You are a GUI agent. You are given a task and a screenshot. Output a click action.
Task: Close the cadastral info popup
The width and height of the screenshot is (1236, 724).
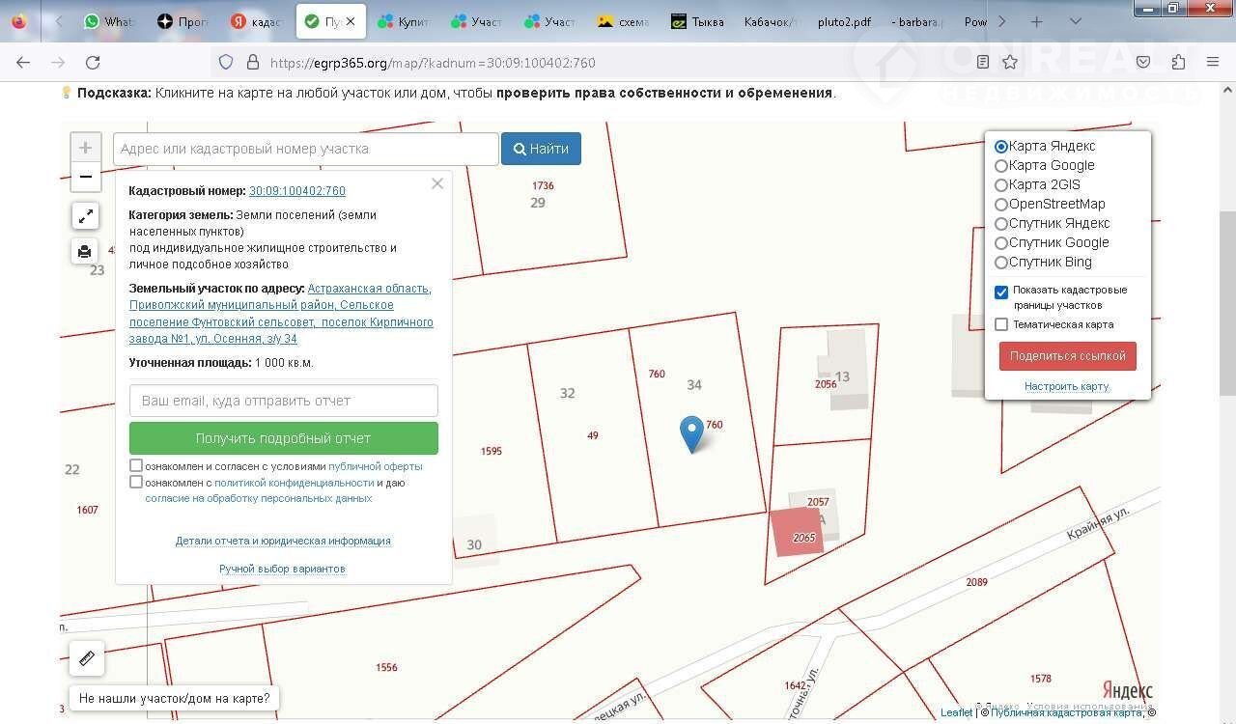tap(437, 183)
